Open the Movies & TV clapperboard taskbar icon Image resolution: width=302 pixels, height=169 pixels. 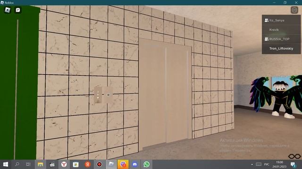tap(52, 164)
